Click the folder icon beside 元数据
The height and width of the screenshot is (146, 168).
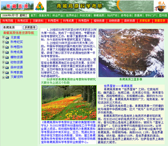click(x=7, y=38)
